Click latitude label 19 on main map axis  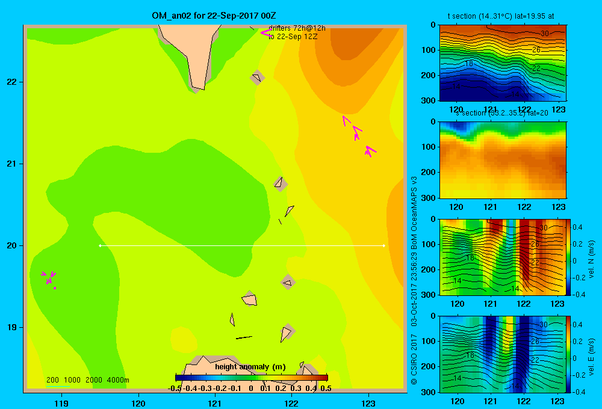12,327
